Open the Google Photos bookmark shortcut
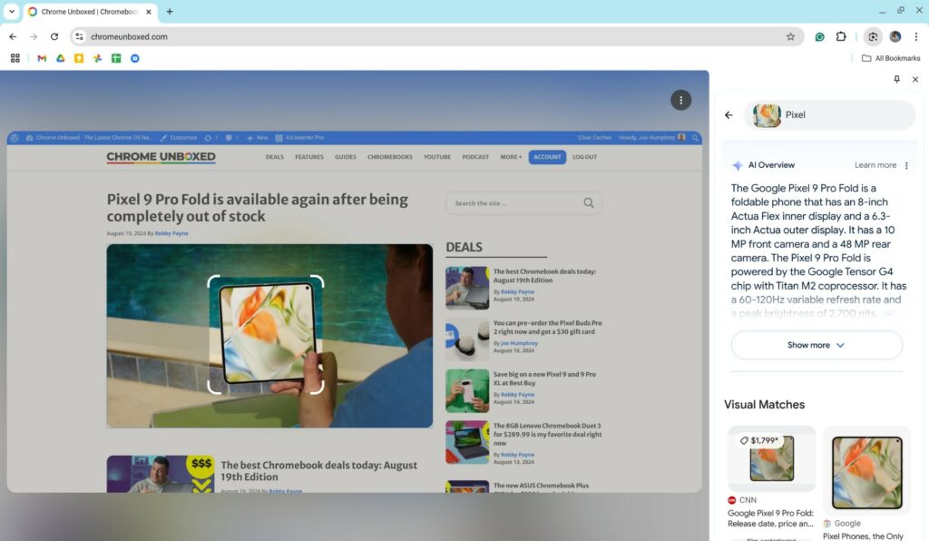Screen dimensions: 929x541 coord(97,58)
